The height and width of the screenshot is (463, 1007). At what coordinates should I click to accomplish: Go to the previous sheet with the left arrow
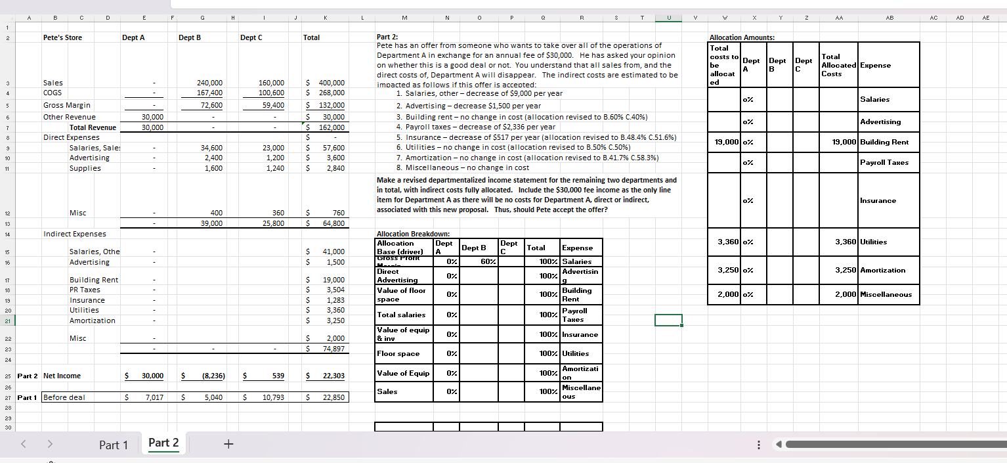pyautogui.click(x=24, y=444)
